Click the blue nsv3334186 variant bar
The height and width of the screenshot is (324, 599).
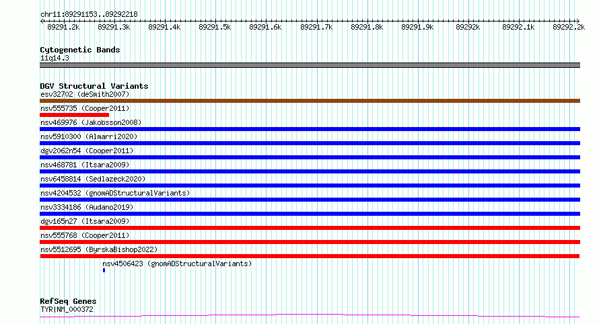coord(310,214)
